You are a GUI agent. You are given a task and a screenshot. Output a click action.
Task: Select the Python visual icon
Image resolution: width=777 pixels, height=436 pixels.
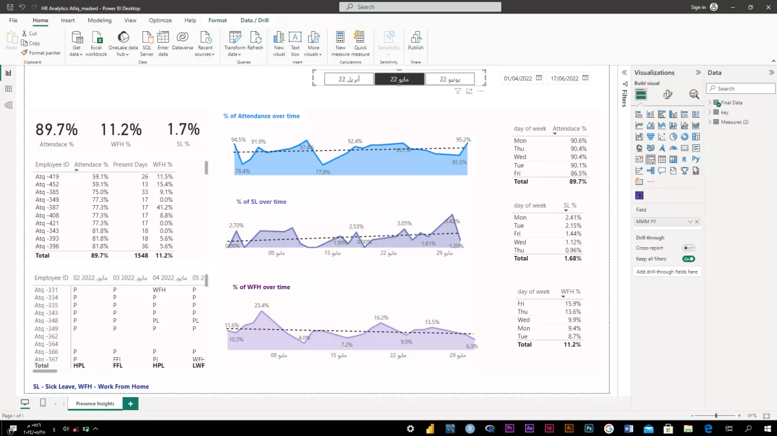pyautogui.click(x=695, y=159)
